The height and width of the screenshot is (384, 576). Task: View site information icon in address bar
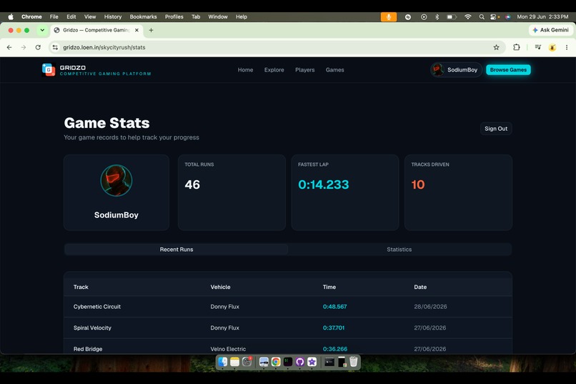point(55,47)
